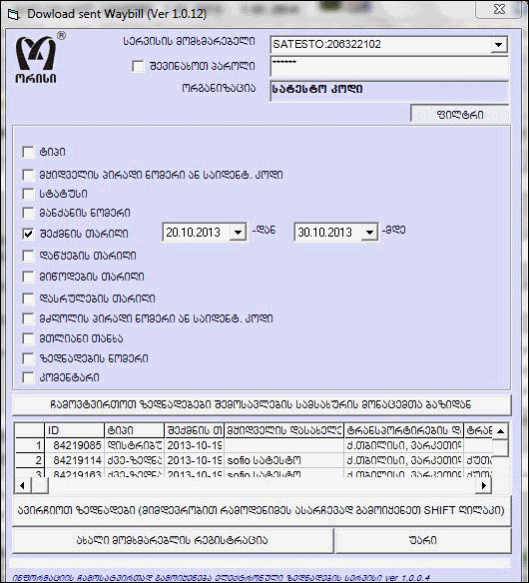Tick the კომენტარი filter checkbox
529x583 pixels.
(28, 377)
